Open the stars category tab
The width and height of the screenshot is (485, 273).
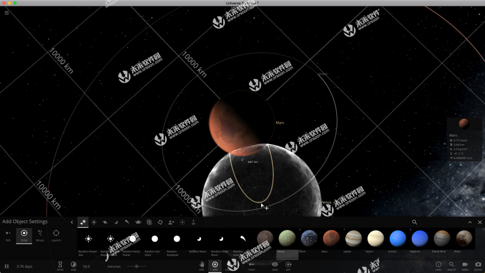click(x=94, y=222)
